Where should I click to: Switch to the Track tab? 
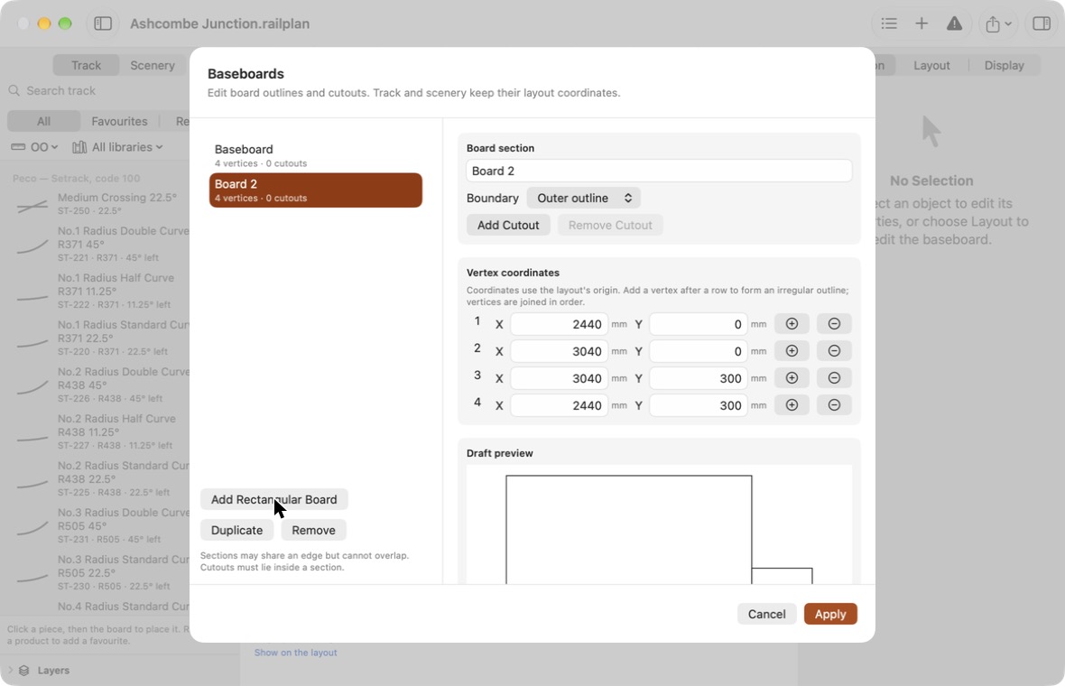point(87,65)
